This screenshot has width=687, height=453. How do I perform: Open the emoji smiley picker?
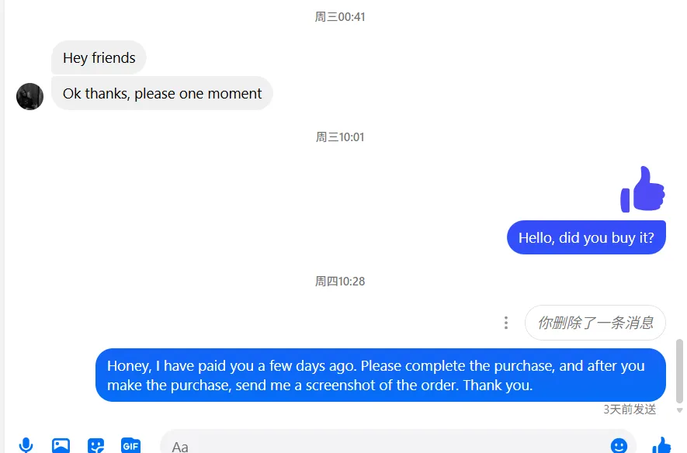click(619, 445)
